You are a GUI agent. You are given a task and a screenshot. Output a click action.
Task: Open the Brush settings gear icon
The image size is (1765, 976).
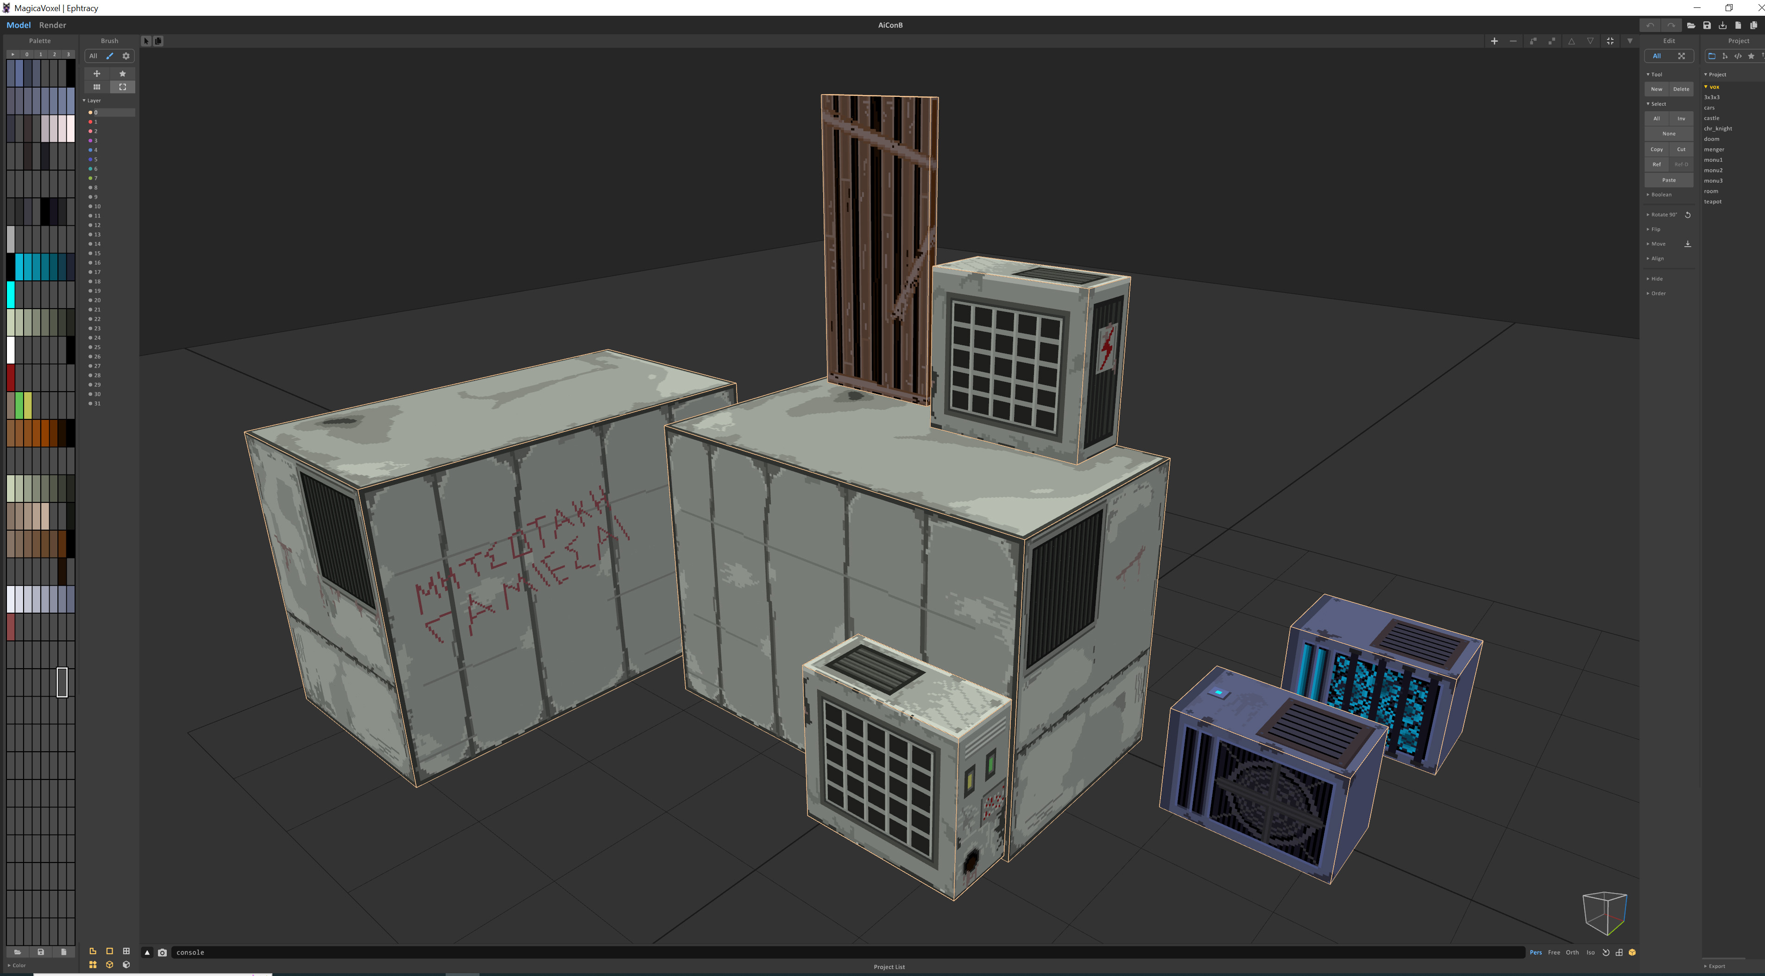point(126,56)
